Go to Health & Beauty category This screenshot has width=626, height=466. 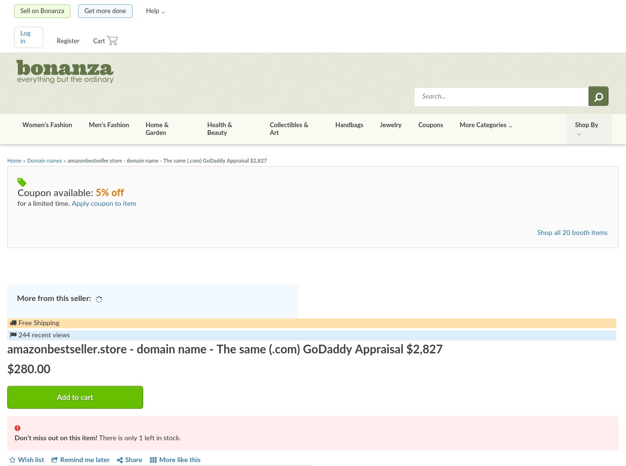tap(219, 129)
